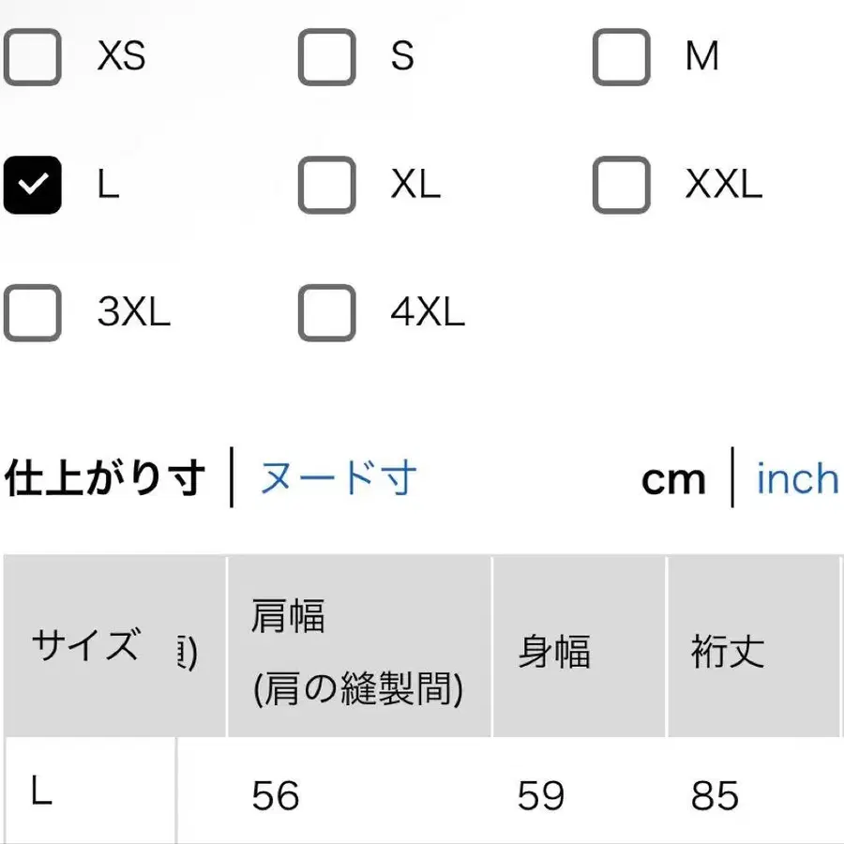Display measurements in inches

(796, 478)
